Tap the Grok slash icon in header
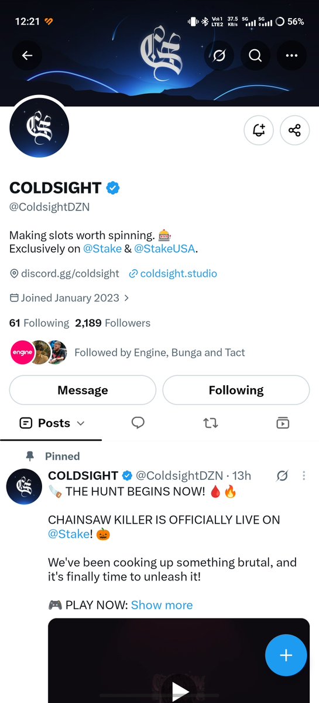 [219, 56]
